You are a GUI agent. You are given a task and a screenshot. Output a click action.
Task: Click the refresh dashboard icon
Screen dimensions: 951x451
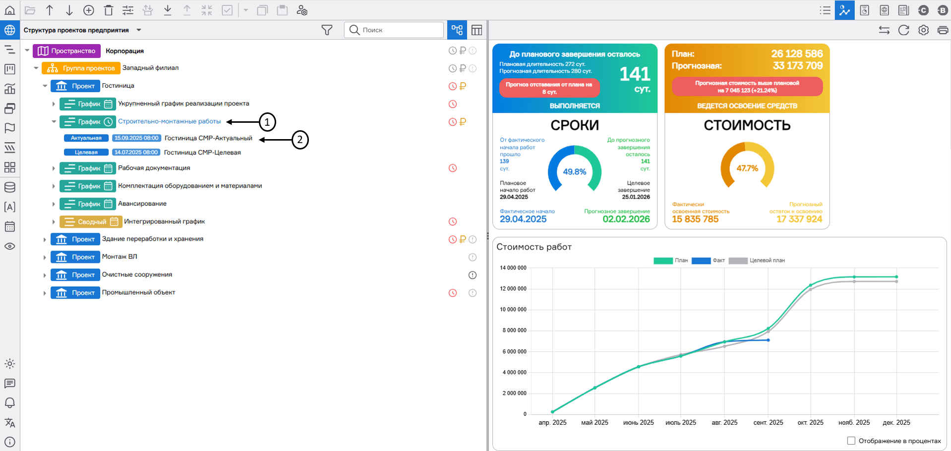point(903,30)
